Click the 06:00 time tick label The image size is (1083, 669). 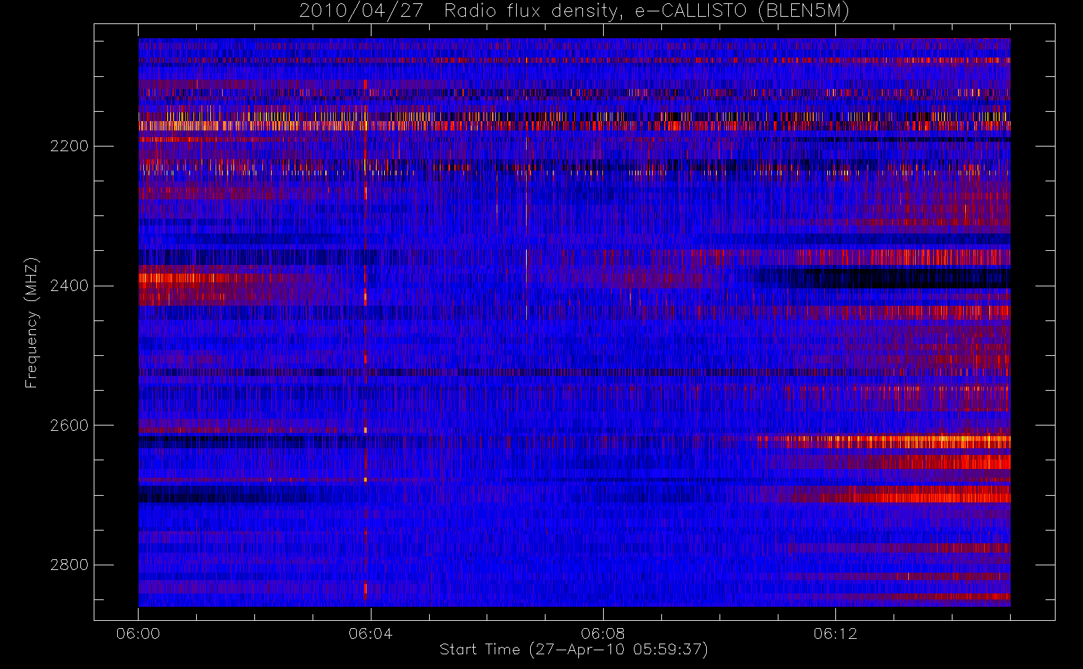tap(139, 634)
